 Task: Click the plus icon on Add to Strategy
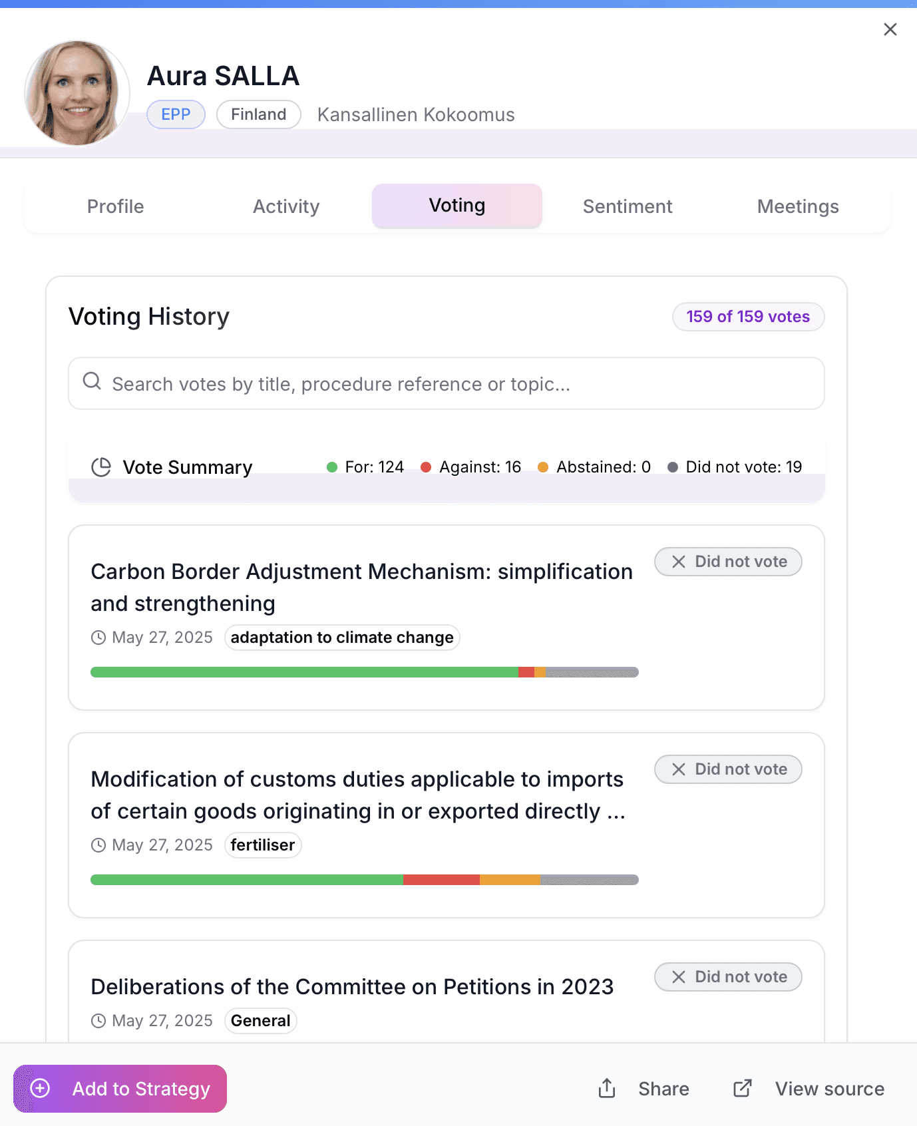(x=41, y=1088)
